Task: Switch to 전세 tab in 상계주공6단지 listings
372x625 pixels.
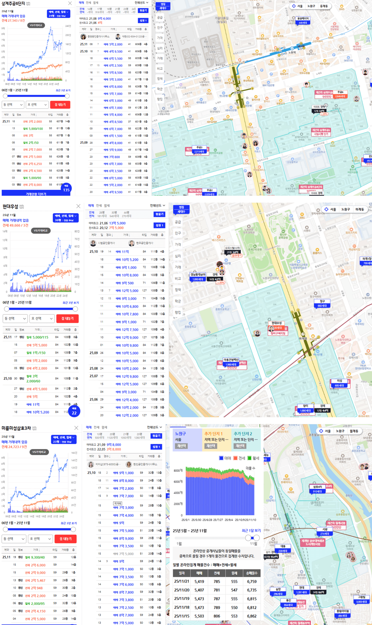Action: tap(88, 3)
